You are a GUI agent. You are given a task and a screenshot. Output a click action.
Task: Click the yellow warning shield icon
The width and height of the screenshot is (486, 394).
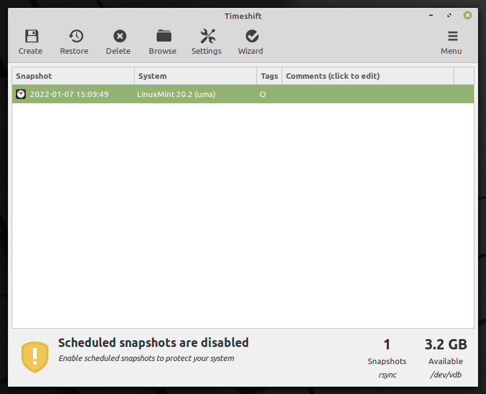[35, 357]
